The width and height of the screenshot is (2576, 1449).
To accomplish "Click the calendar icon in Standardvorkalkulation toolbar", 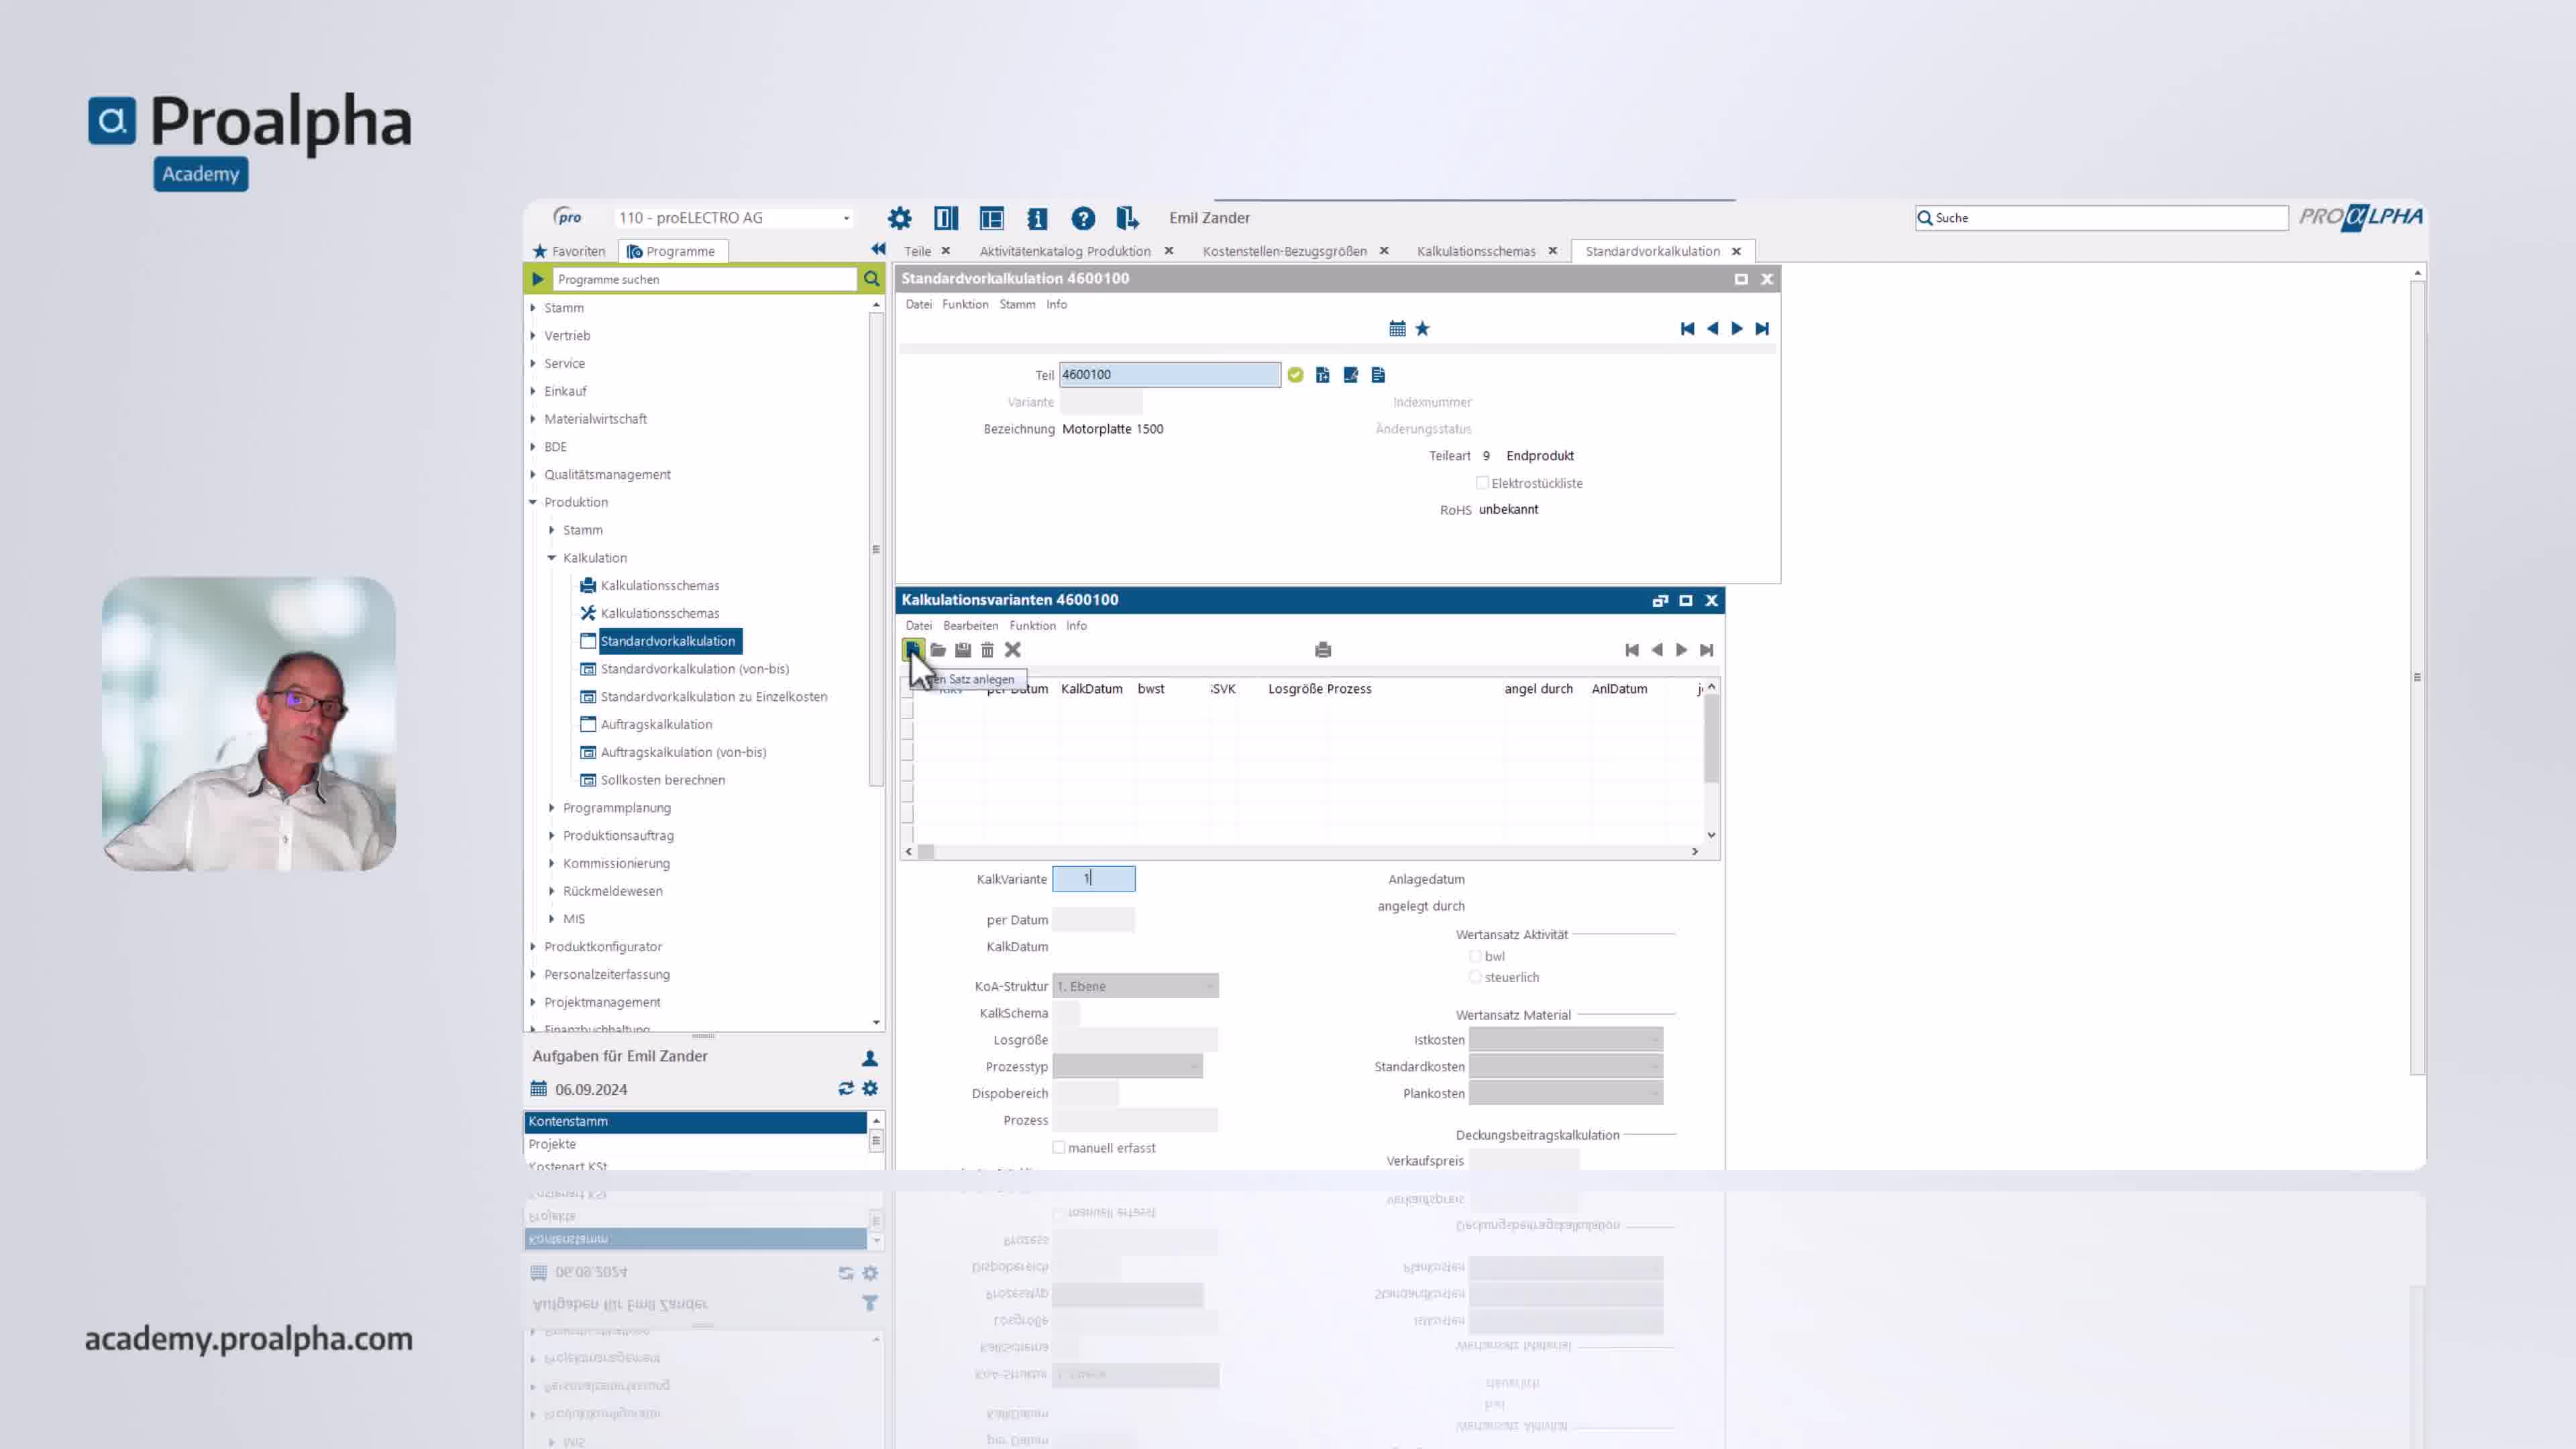I will (x=1397, y=329).
